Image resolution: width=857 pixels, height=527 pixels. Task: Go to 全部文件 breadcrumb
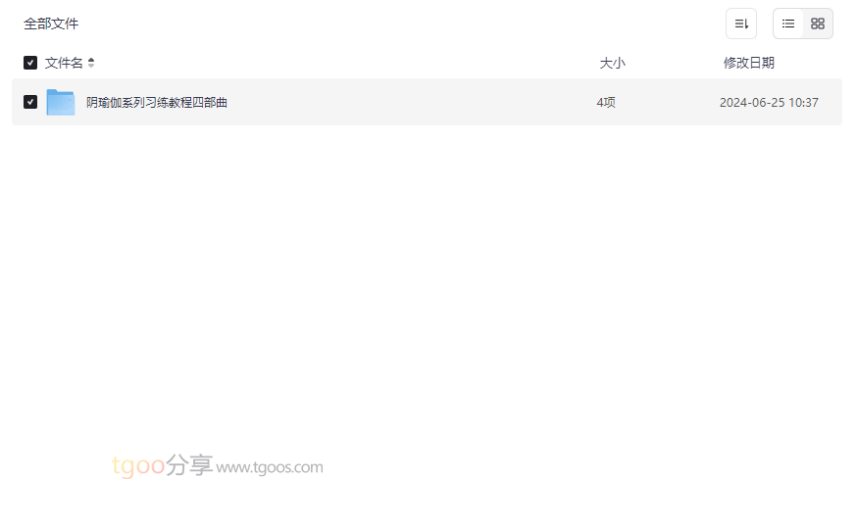tap(51, 24)
